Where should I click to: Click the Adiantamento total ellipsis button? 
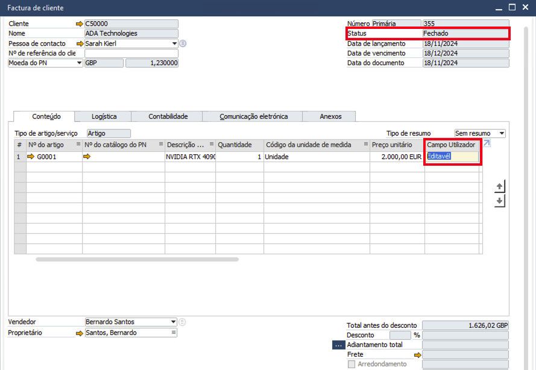338,345
